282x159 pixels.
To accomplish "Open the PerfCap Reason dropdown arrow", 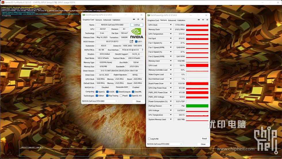I will click(171, 106).
